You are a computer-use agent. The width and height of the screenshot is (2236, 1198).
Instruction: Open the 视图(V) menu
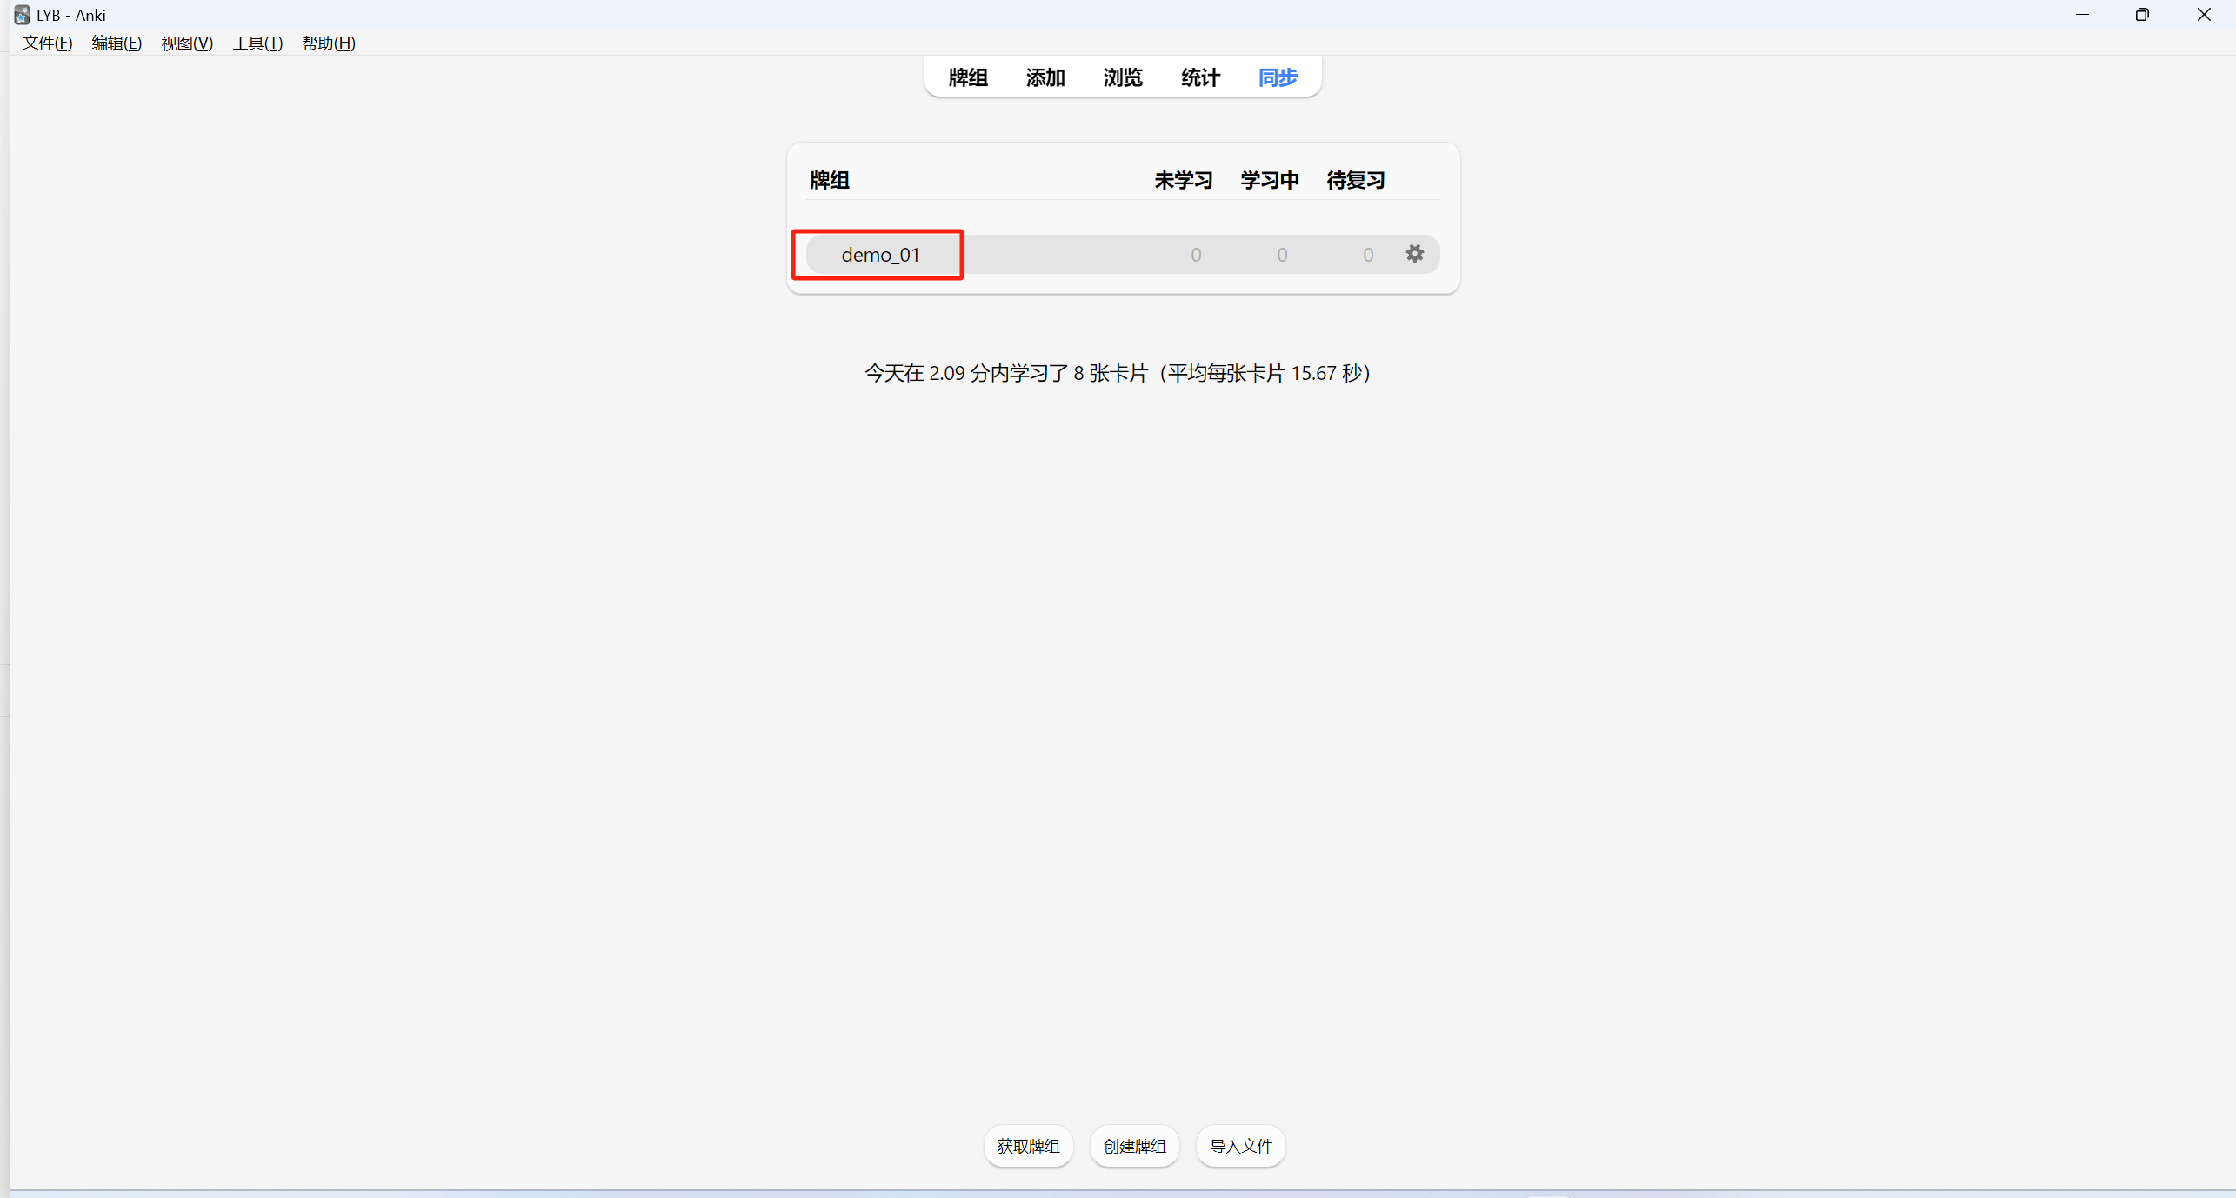coord(187,43)
